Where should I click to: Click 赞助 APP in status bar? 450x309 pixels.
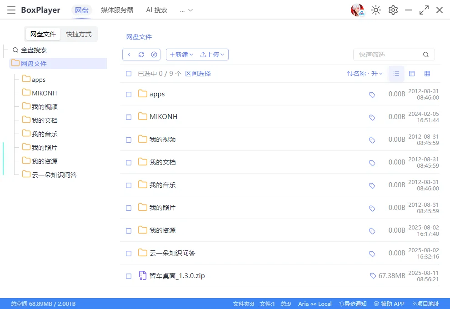[389, 304]
